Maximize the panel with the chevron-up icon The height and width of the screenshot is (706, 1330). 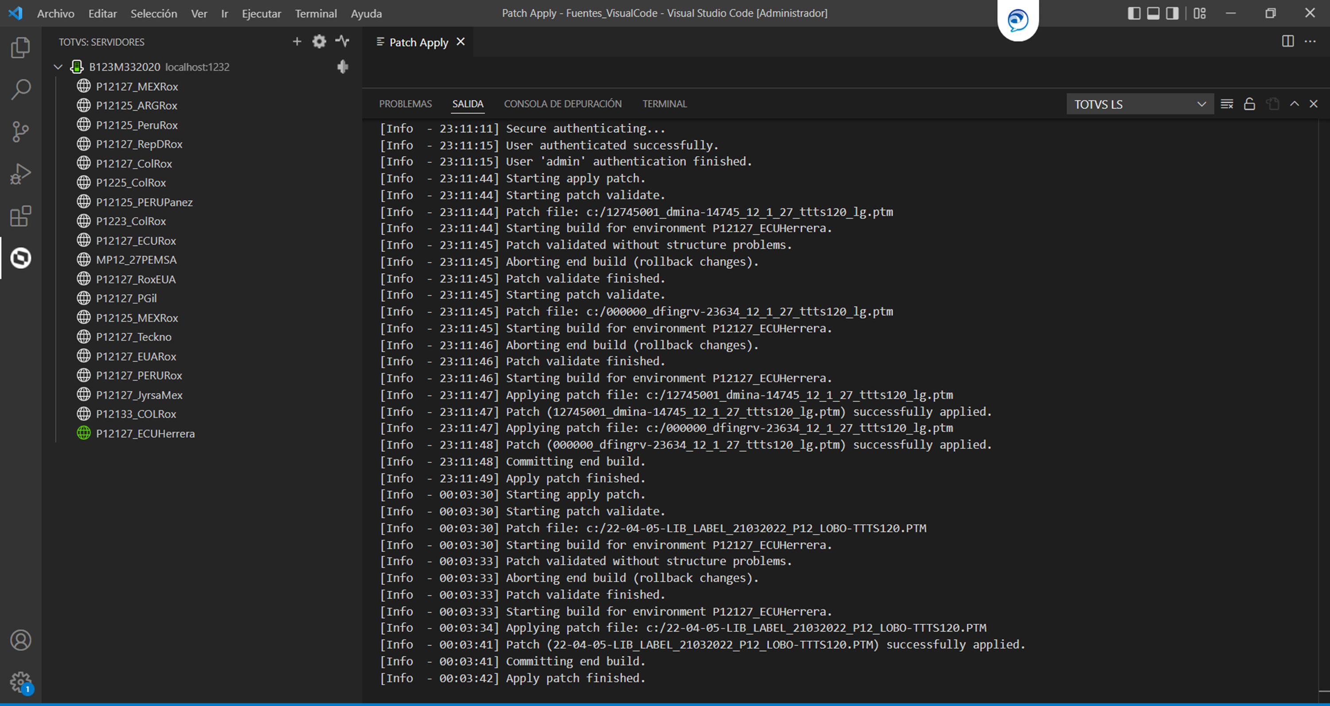(1295, 104)
